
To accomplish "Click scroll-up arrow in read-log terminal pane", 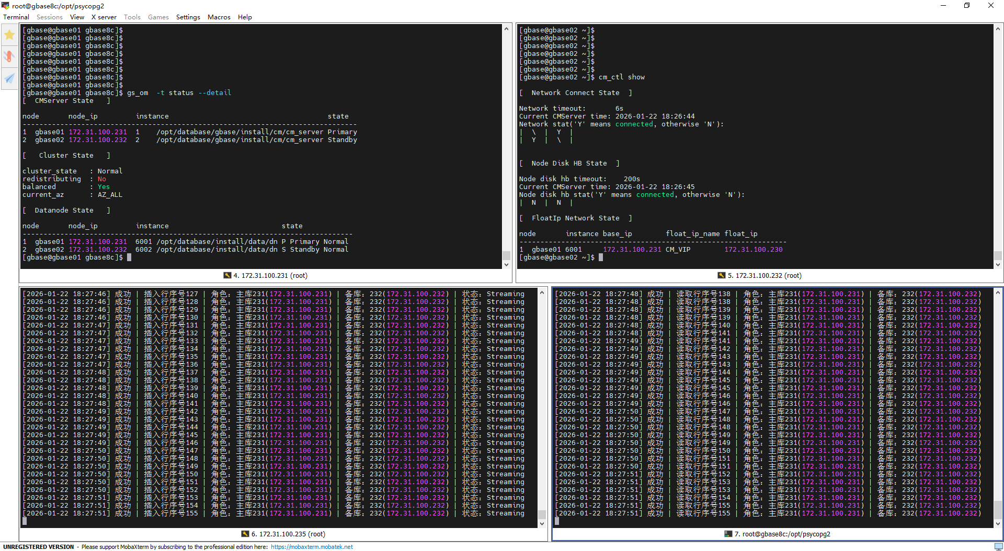I will [x=998, y=292].
